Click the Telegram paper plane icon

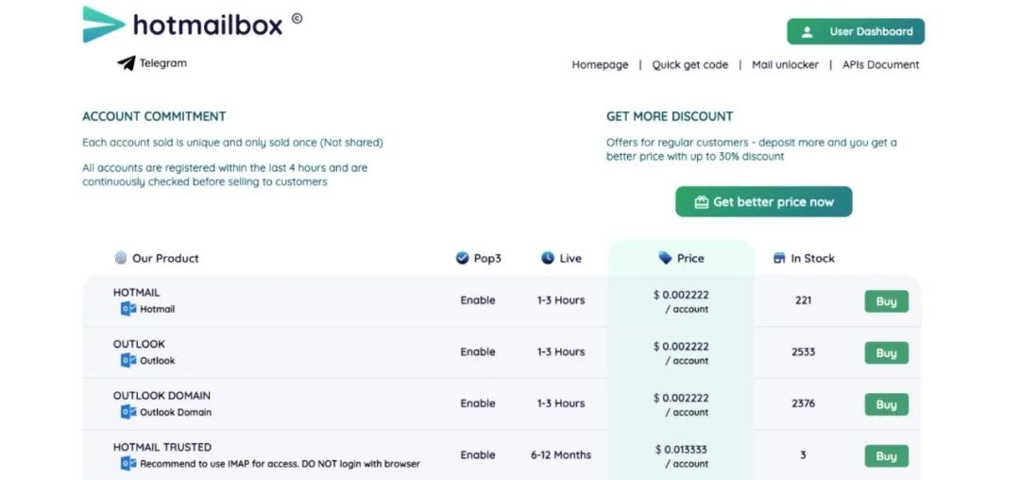click(x=127, y=63)
